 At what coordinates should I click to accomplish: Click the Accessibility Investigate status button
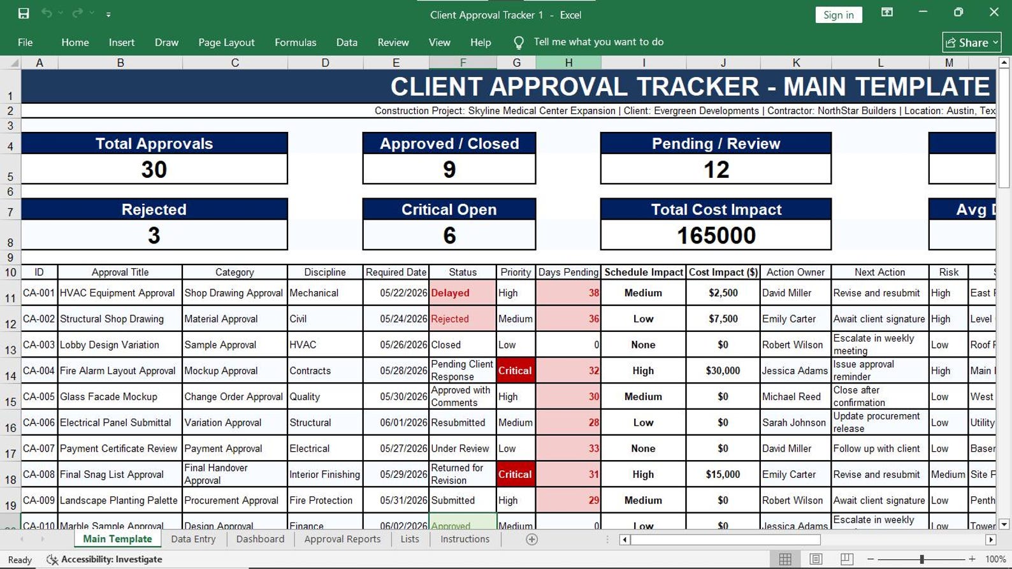pos(105,559)
